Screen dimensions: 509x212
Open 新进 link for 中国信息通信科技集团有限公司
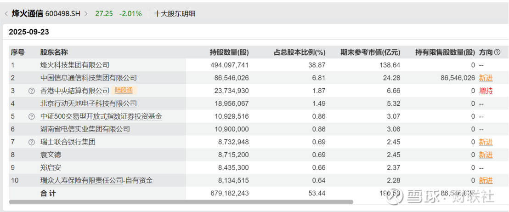click(486, 78)
